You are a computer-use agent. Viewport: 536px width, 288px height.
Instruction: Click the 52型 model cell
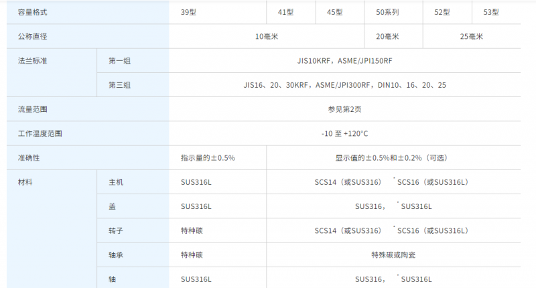[442, 12]
